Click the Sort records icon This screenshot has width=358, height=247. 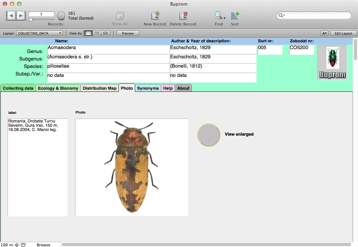coord(235,16)
